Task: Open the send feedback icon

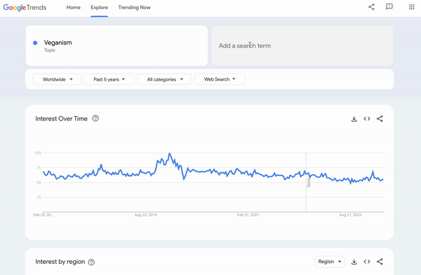Action: point(389,7)
